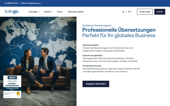The image size is (170, 106).
Task: Click 'Perfekt für Ihr globales Business' text
Action: coord(119,35)
